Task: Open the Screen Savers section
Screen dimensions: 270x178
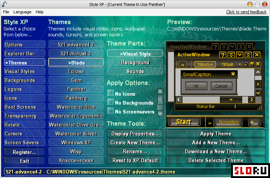Action: pos(24,142)
